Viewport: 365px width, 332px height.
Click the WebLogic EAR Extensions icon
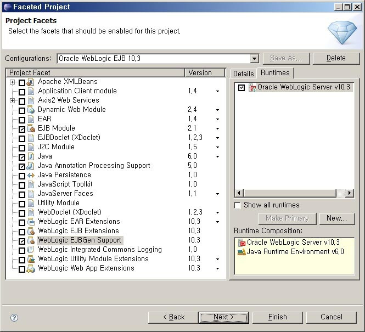(31, 222)
